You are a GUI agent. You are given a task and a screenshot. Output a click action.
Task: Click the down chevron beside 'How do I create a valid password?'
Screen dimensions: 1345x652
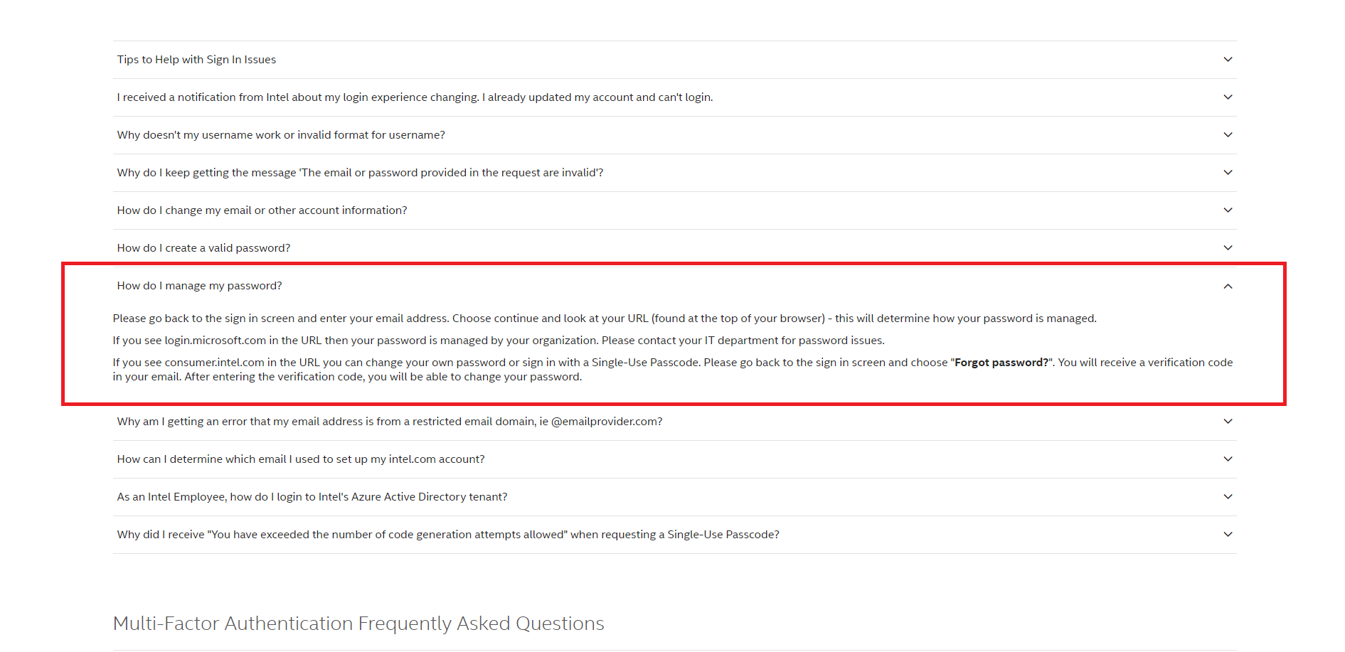coord(1228,248)
